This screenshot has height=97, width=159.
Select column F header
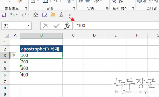(137, 35)
